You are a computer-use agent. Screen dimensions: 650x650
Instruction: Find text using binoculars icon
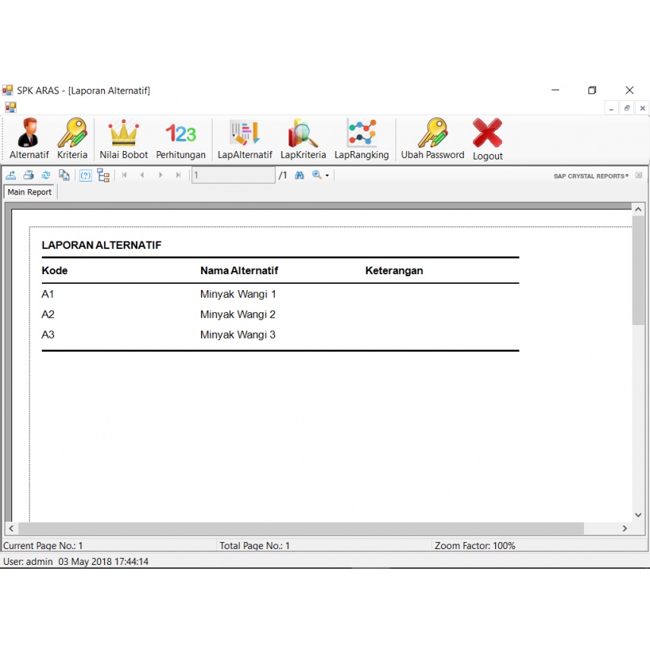299,175
